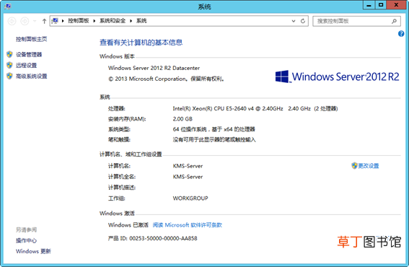Screen dimensions: 409x267
Task: Click the full computer name KMS-Server next to 计算机全名
Action: 188,177
